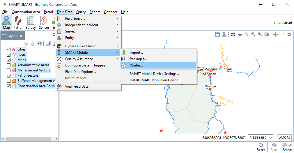This screenshot has height=153, width=294.
Task: Select Routes... in SMART Mobile submenu
Action: click(x=136, y=65)
